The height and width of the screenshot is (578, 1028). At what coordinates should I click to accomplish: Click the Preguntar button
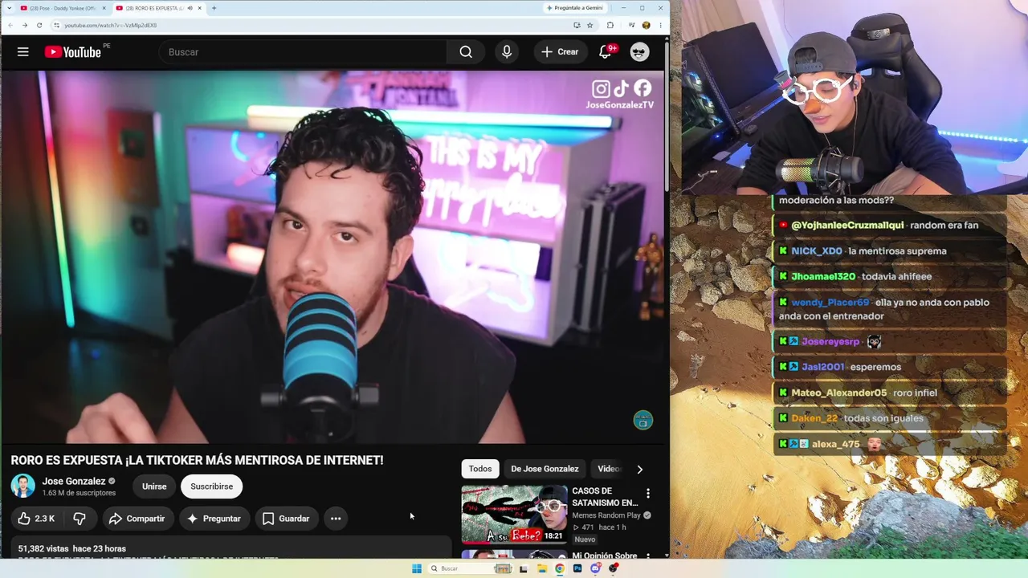pos(214,519)
